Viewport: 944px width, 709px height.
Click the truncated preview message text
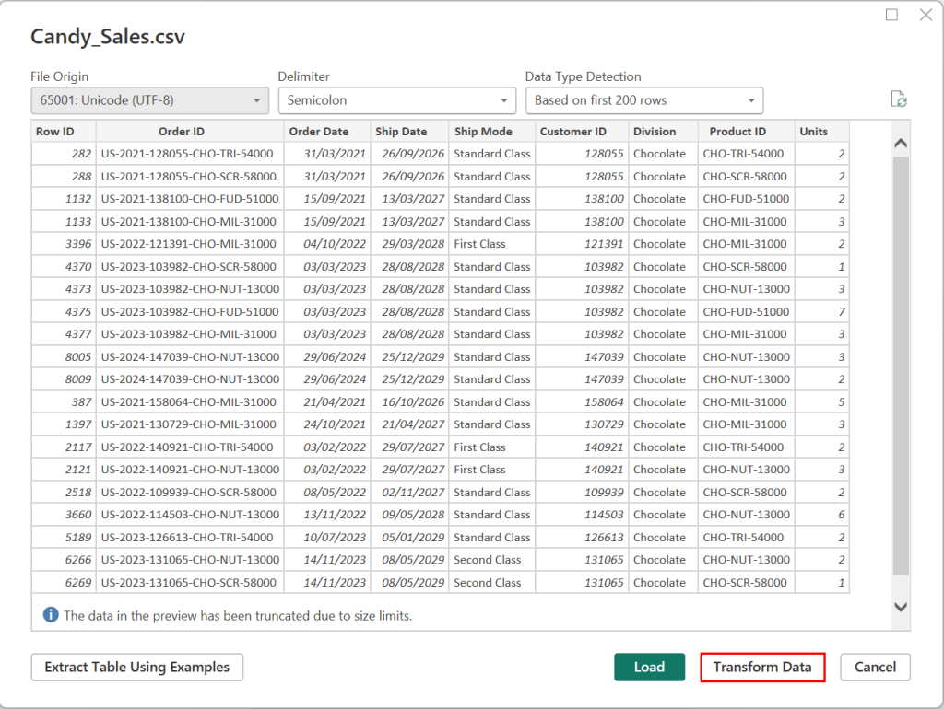238,616
